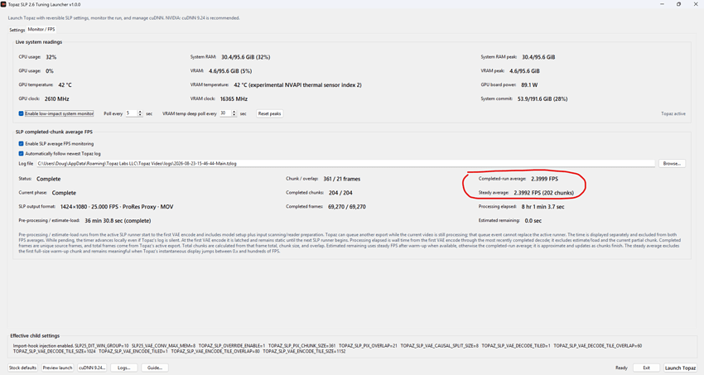Click TOPAZ_SLP_PIX_CHUNK_SIZE=361 setting text
Screen dimensions: 704x375
point(301,346)
